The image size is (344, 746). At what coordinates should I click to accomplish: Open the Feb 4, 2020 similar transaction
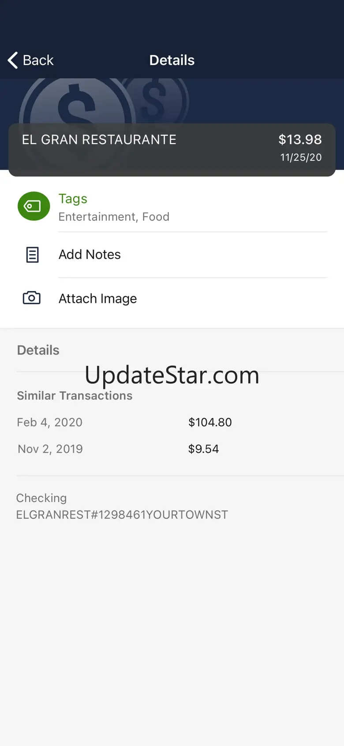[49, 422]
